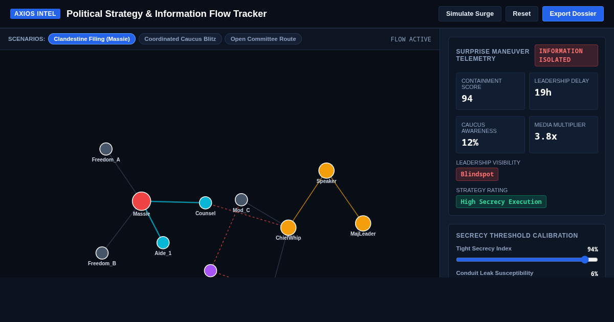Select the Counsel cyan node

point(206,203)
